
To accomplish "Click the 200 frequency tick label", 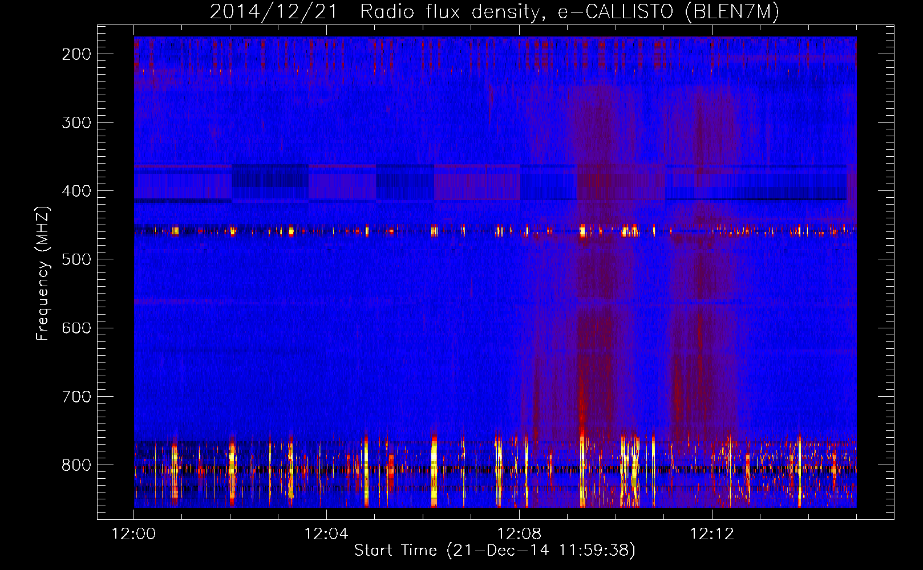I will [x=76, y=54].
